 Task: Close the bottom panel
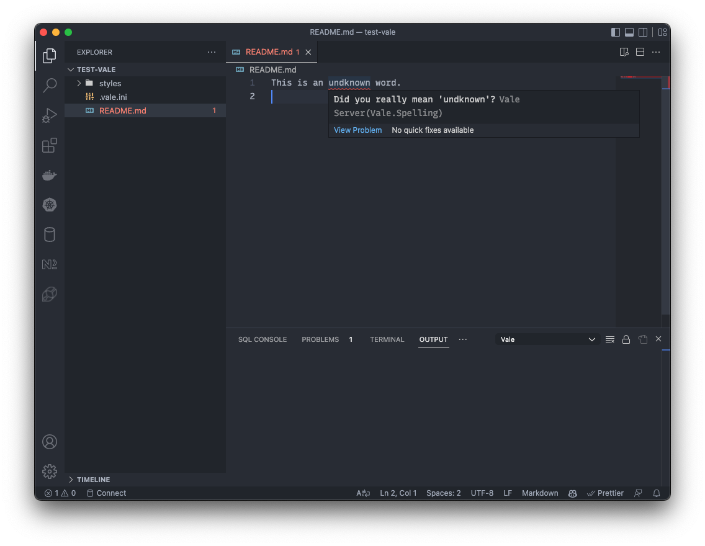(x=658, y=339)
